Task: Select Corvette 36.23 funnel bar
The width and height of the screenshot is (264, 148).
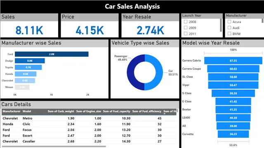Action: tap(233, 134)
